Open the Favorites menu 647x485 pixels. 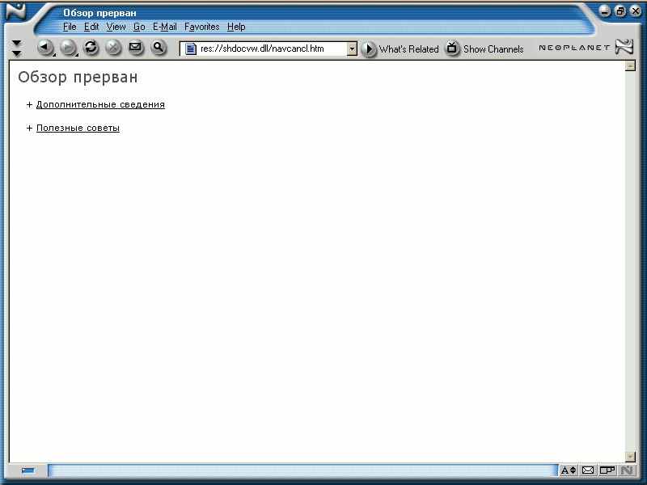click(x=201, y=27)
